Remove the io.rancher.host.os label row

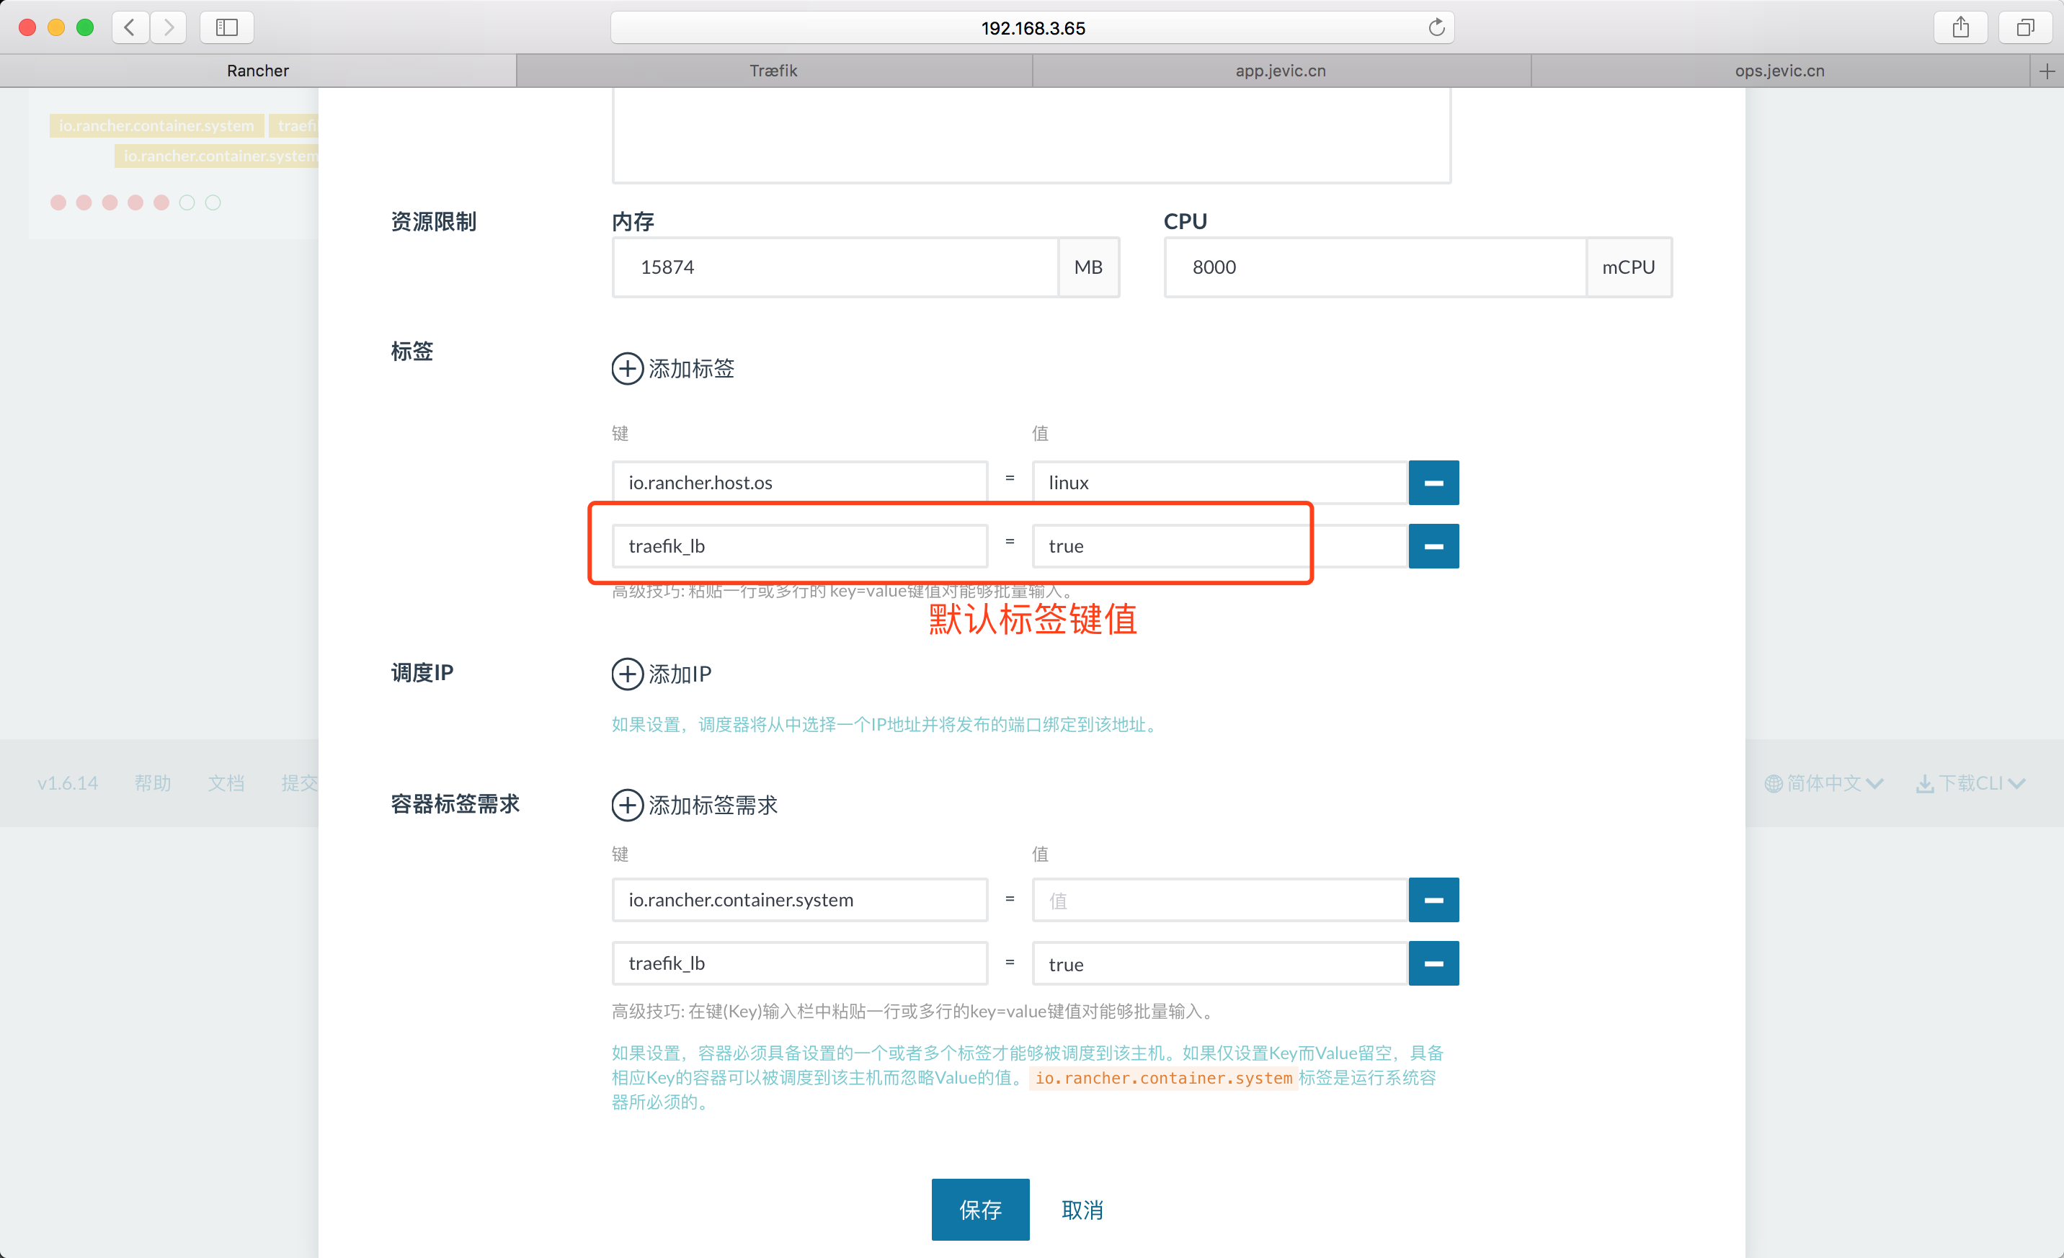1433,483
